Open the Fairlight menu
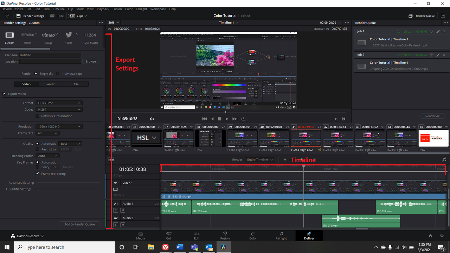The height and width of the screenshot is (253, 450). click(142, 9)
